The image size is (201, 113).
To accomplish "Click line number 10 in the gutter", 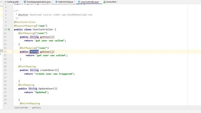I will 5,30.
